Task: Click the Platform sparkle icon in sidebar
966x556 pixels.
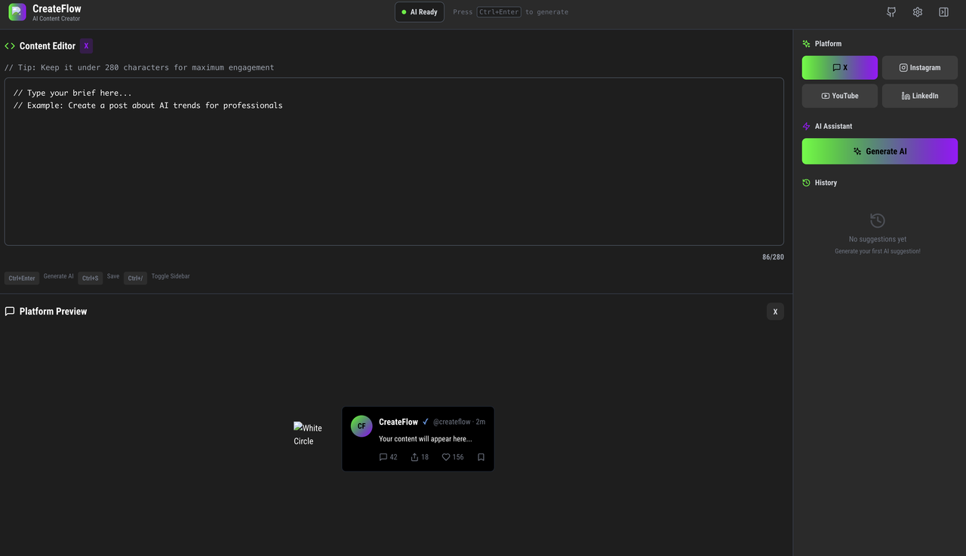Action: [x=806, y=44]
